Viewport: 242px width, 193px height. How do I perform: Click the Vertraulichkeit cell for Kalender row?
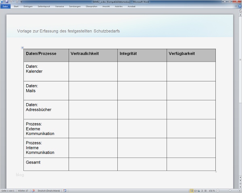93,72
